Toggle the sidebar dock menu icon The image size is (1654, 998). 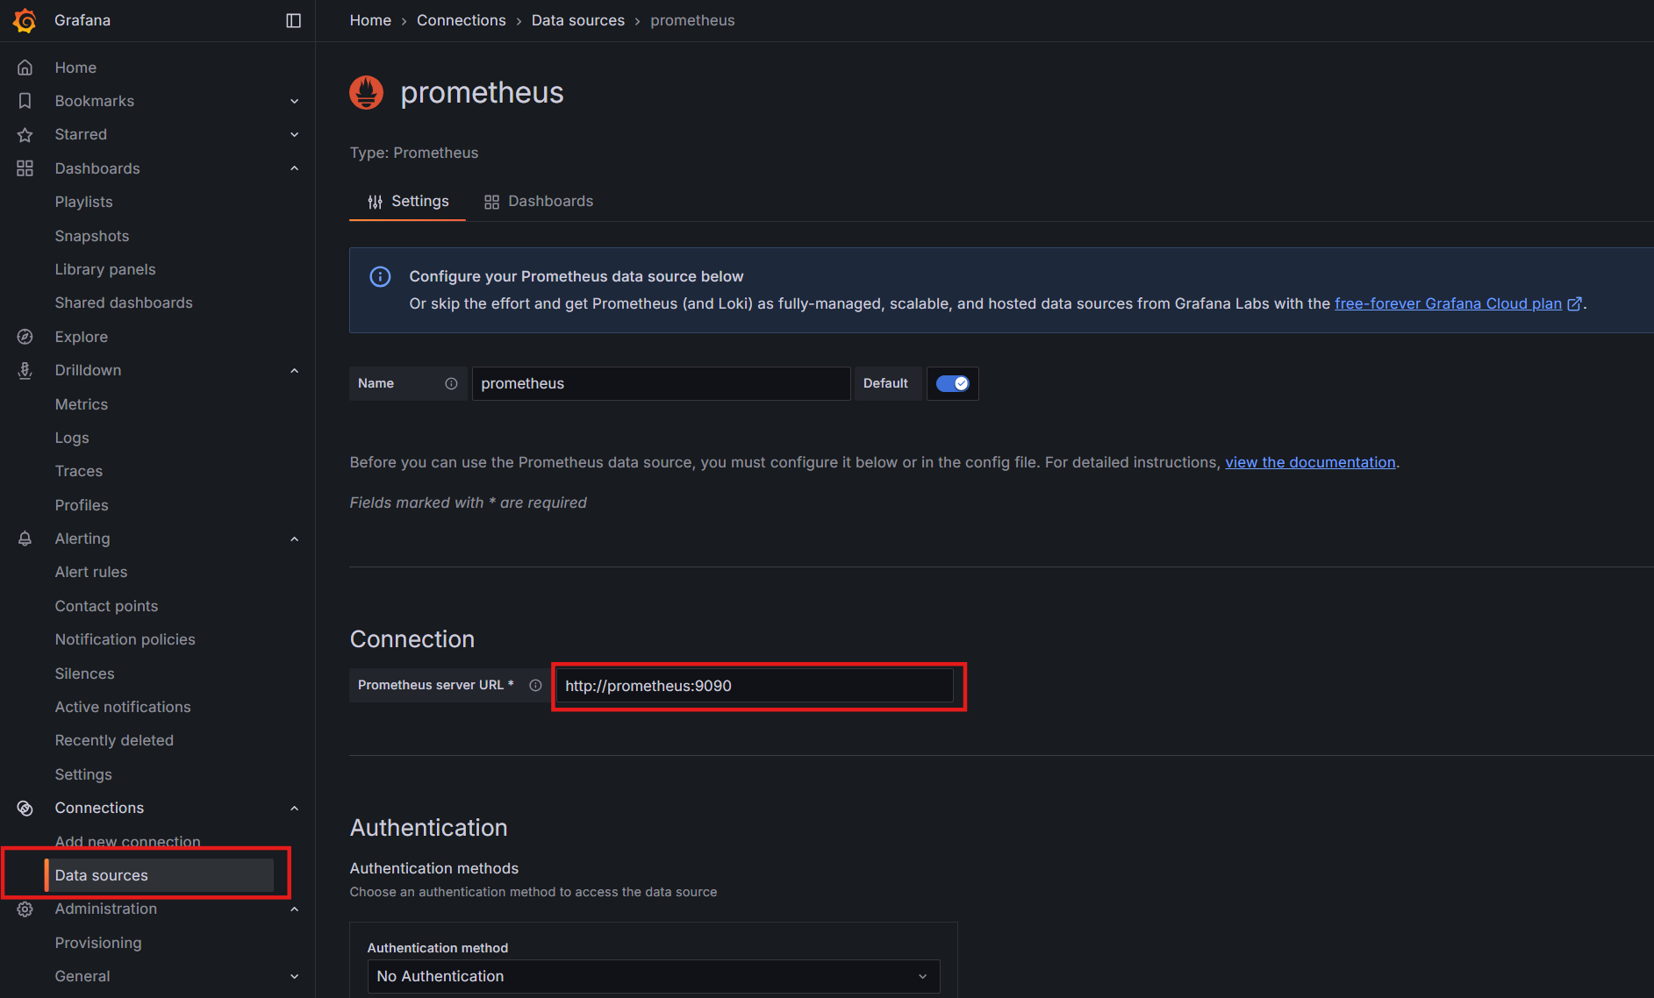pyautogui.click(x=294, y=20)
